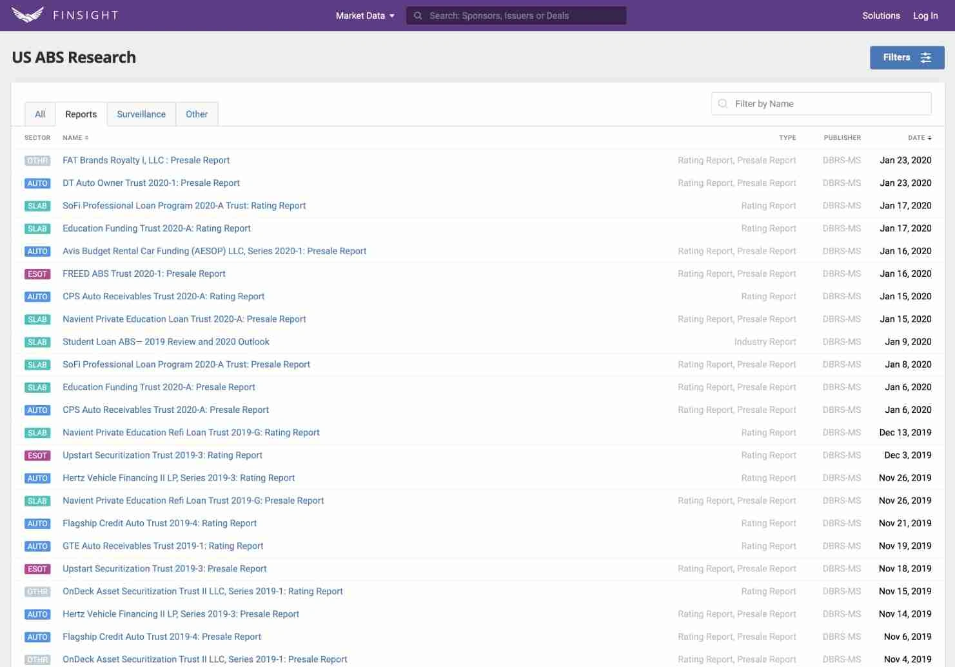955x667 pixels.
Task: Open Upstart Securitization Trust 2019-3 Rating Report
Action: 162,455
